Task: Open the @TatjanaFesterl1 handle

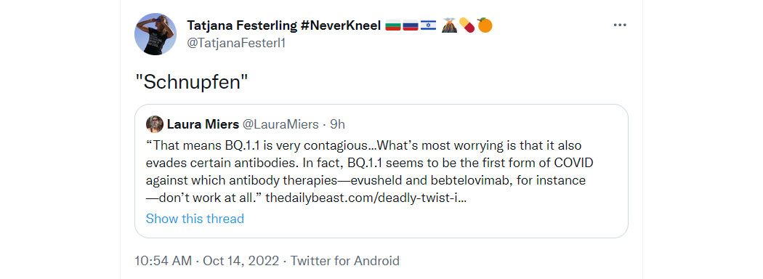Action: [x=236, y=43]
